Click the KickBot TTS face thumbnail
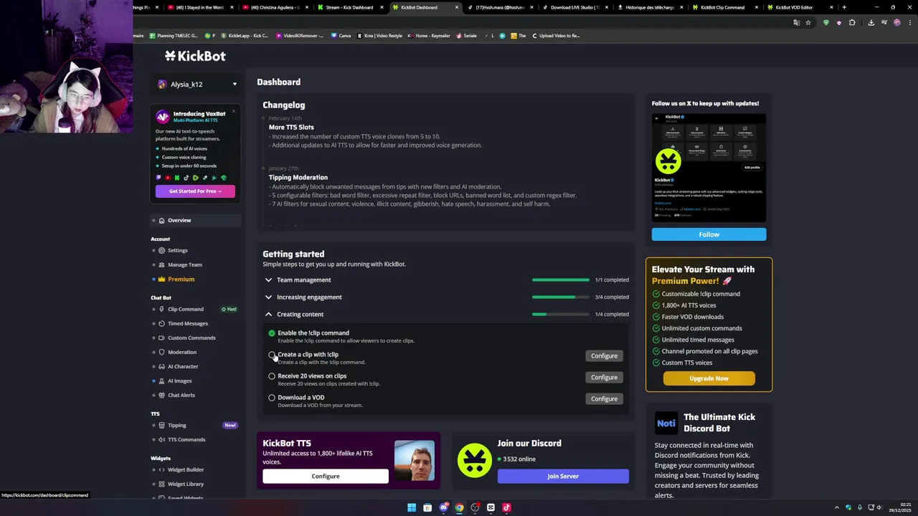This screenshot has height=516, width=918. click(x=414, y=462)
